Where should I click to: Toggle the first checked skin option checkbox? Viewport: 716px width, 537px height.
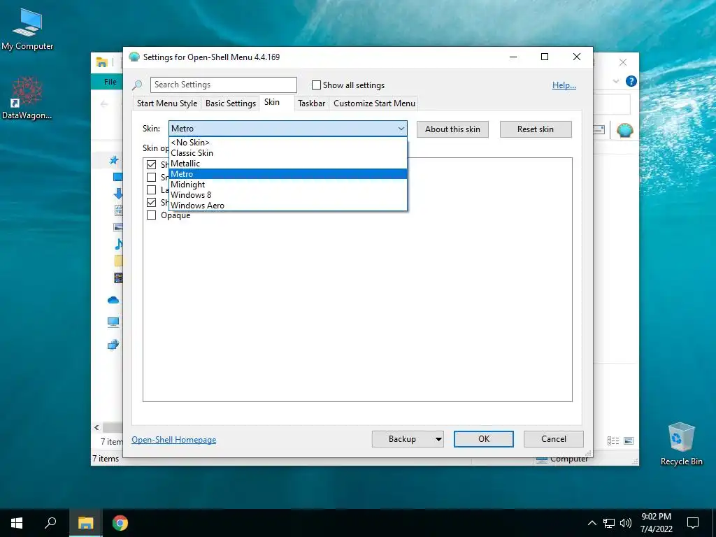[151, 164]
